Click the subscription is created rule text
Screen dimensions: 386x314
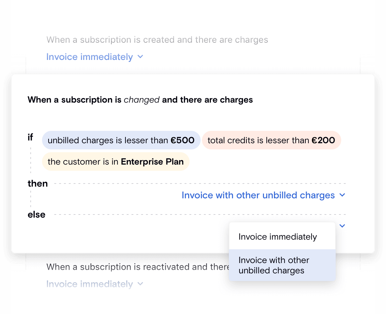tap(157, 40)
